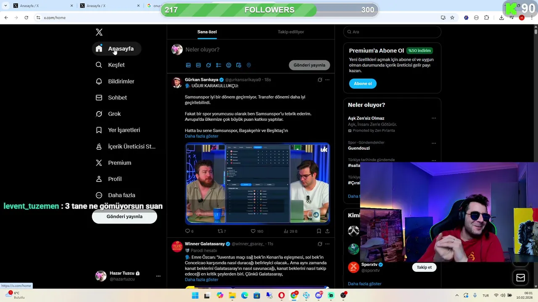Viewport: 538px width, 302px height.
Task: Open options for Aşk Zen'siz Olmaz trend
Action: click(x=434, y=118)
